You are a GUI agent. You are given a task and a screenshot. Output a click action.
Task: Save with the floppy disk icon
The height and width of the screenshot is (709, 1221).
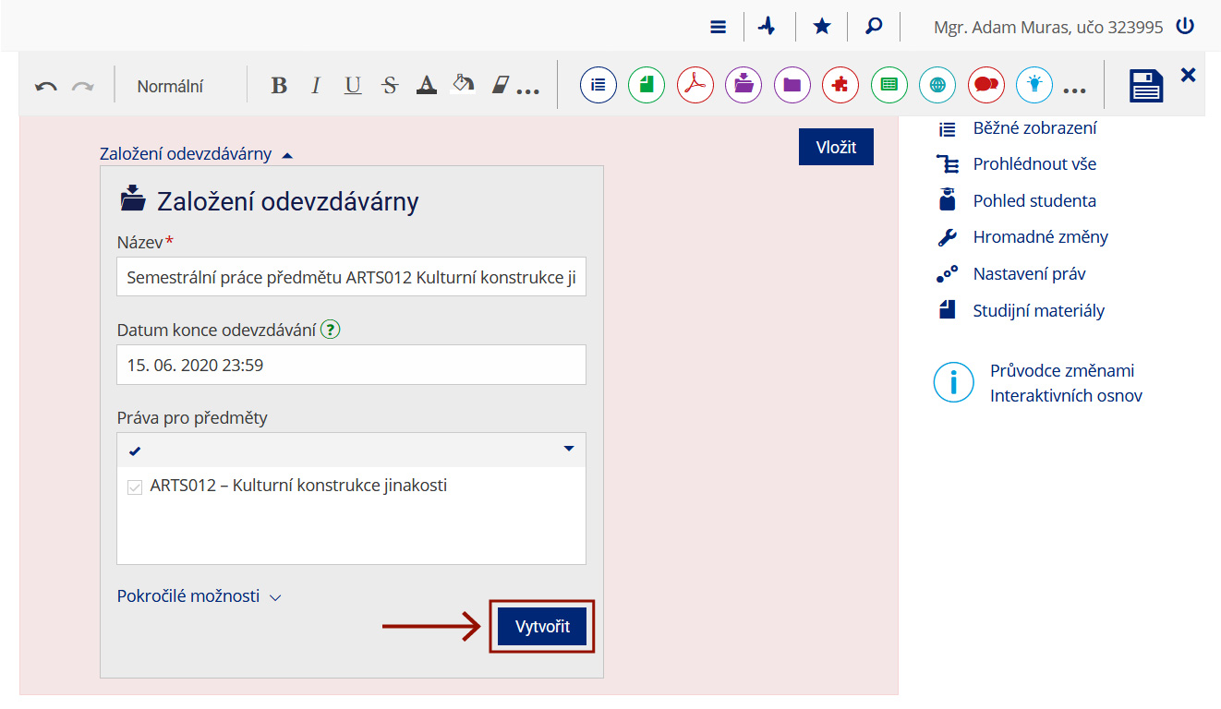click(1146, 86)
